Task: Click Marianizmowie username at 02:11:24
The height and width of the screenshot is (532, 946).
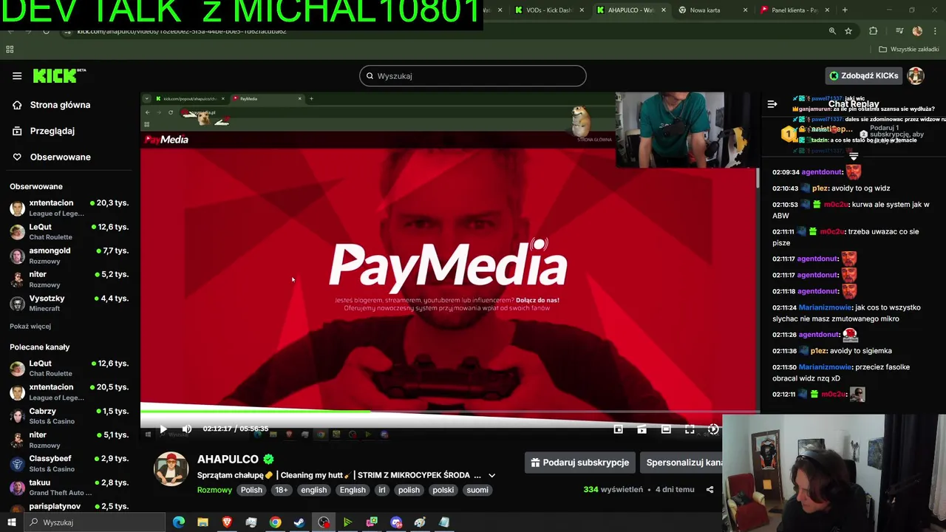Action: 825,307
